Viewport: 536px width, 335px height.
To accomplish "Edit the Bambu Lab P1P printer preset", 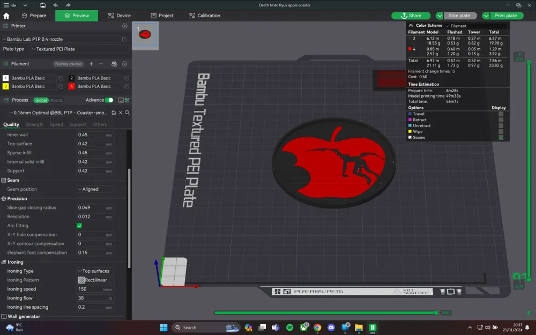I will click(124, 39).
